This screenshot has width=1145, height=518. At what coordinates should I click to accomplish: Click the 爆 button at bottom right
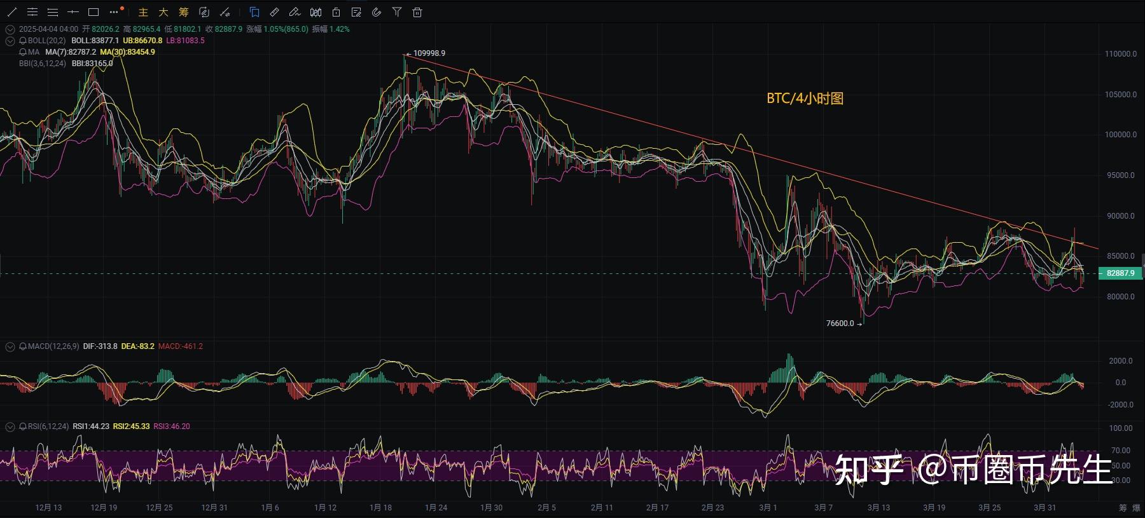tap(1136, 508)
